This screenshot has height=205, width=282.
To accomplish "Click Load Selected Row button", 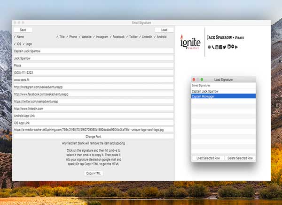I will [208, 158].
